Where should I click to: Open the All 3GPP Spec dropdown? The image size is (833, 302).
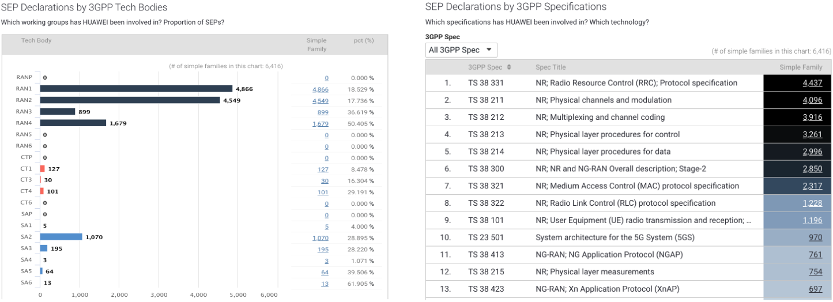click(x=461, y=50)
